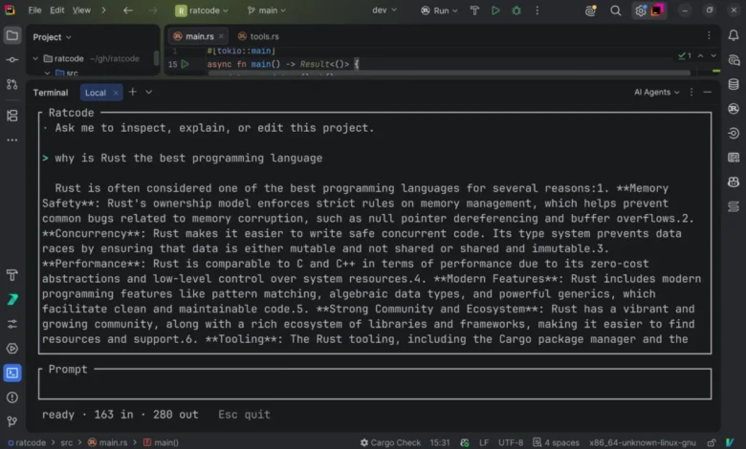This screenshot has height=449, width=746.
Task: Open the File menu
Action: [34, 10]
